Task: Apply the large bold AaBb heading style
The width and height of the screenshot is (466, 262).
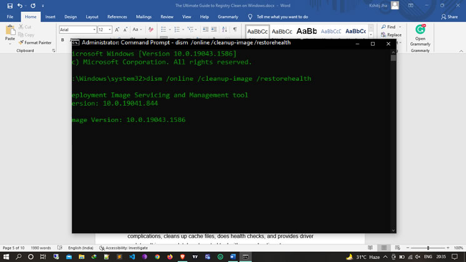Action: 306,31
